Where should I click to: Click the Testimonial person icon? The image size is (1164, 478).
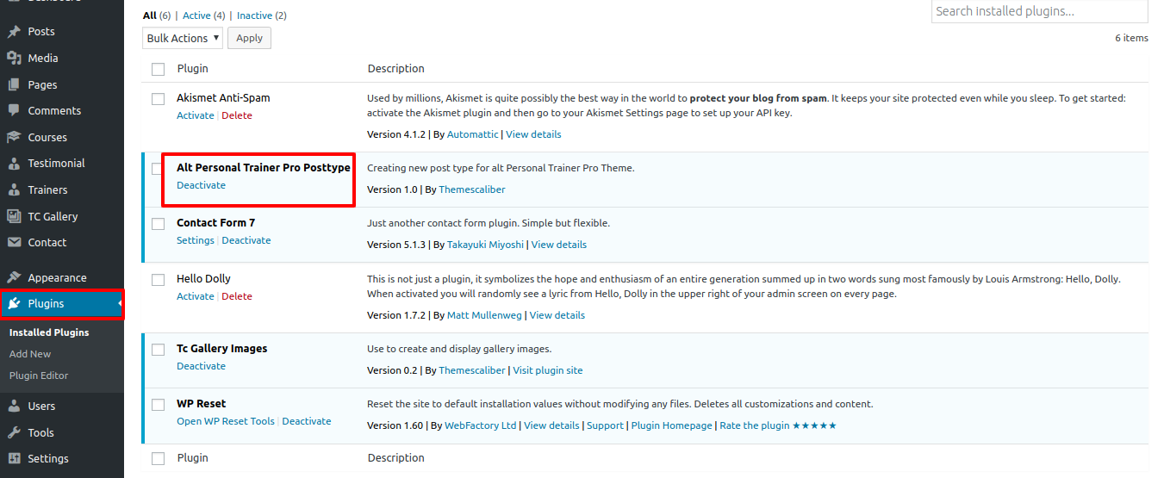[x=14, y=164]
